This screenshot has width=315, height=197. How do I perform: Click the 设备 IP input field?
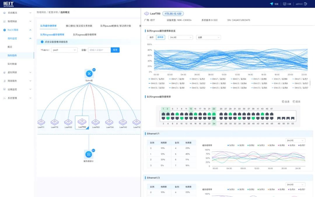(x=99, y=50)
